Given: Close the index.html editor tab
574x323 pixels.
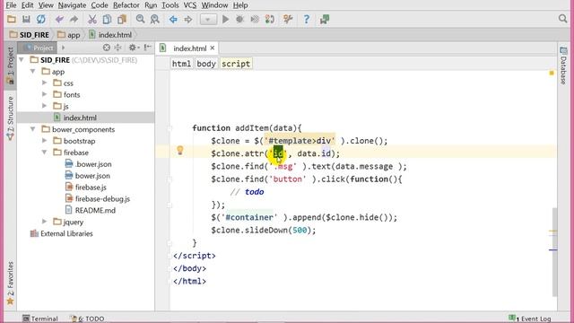Looking at the screenshot, I should click(x=213, y=48).
